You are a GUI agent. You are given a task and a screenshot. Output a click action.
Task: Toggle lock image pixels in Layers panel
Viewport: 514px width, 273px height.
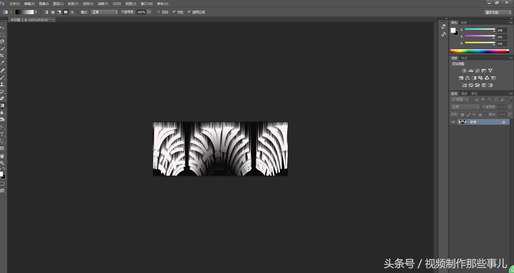tap(468, 115)
